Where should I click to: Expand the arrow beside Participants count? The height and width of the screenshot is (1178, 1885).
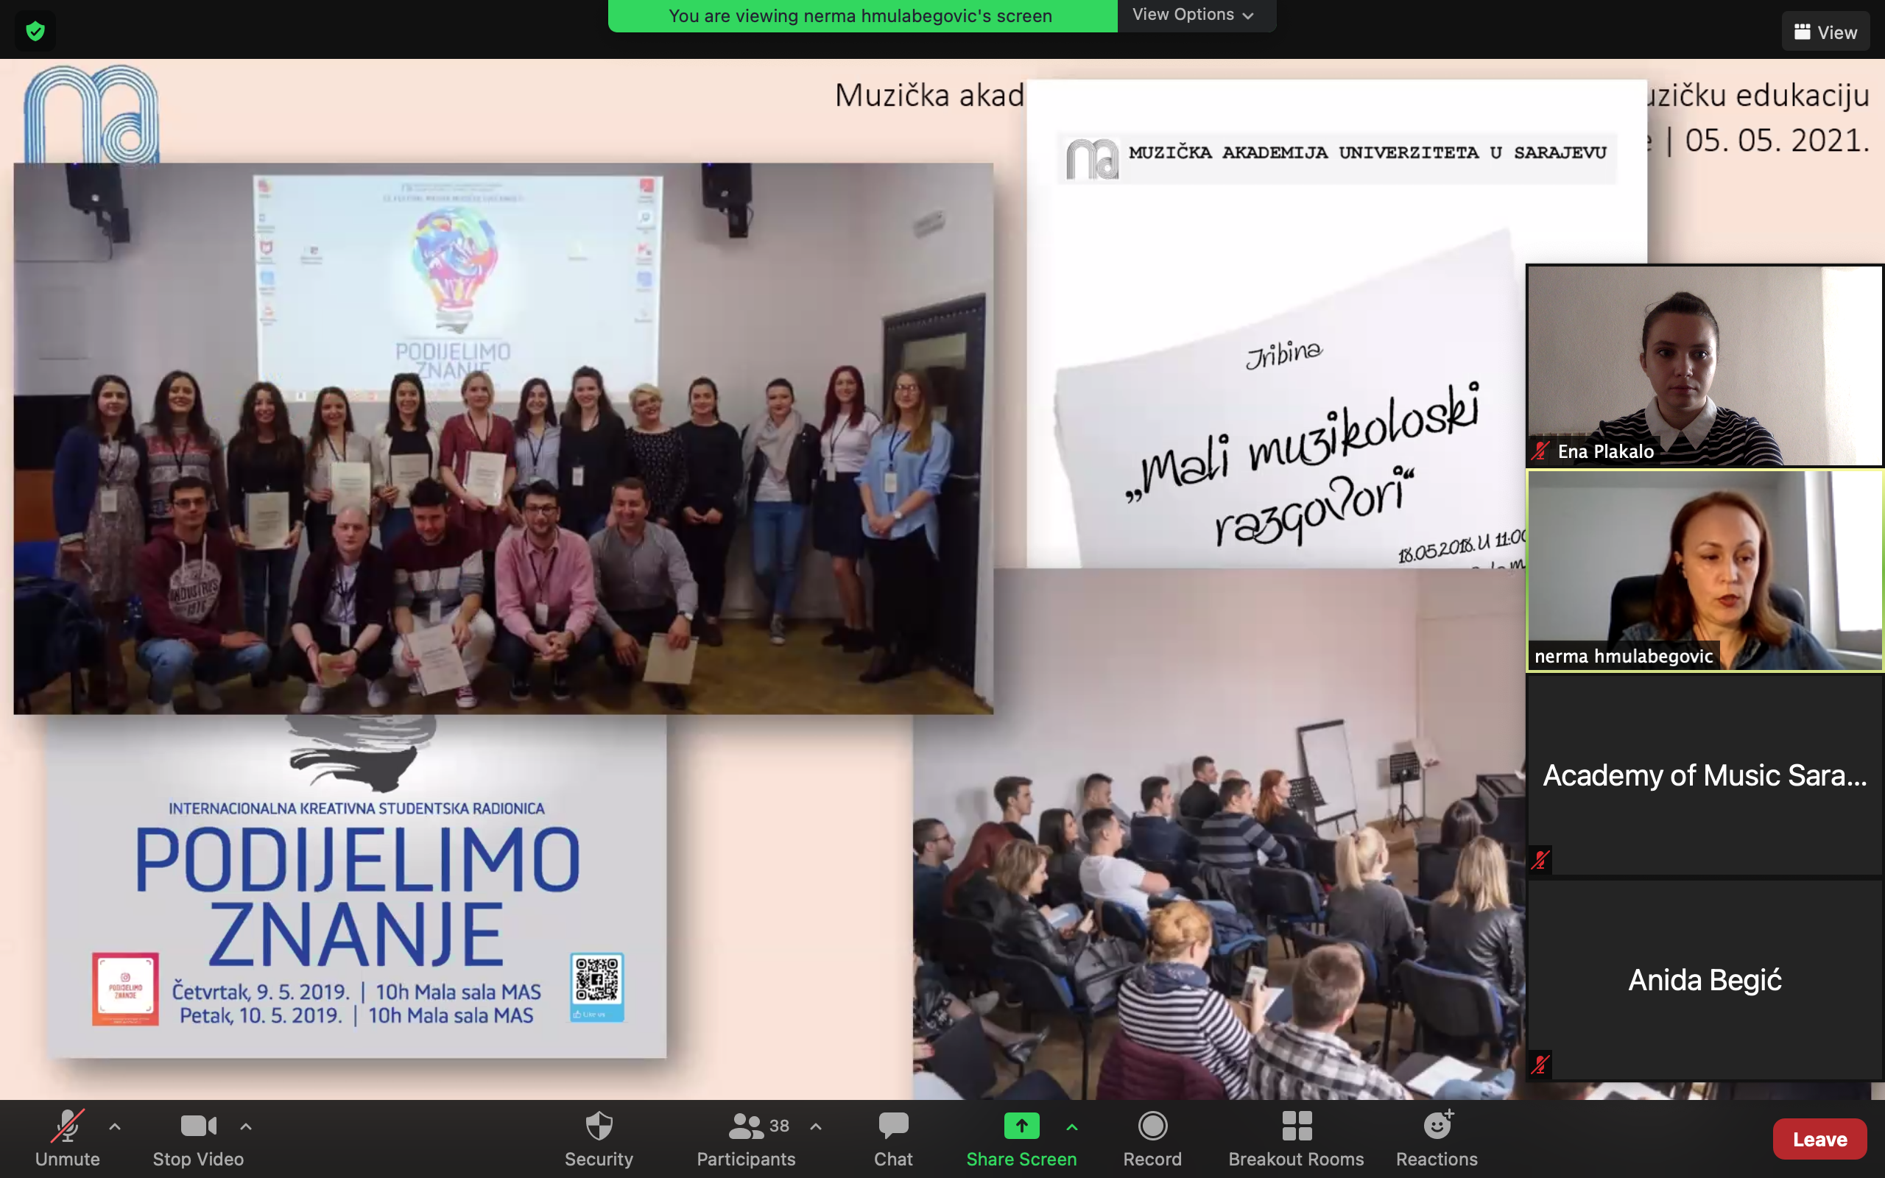(816, 1126)
